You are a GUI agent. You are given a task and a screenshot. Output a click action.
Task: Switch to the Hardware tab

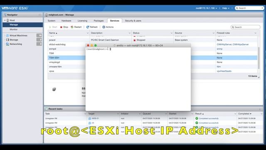click(66, 21)
